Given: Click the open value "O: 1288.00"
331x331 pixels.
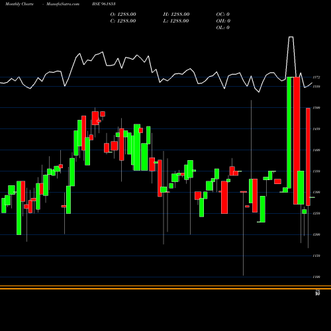Looking at the screenshot, I should [x=123, y=15].
